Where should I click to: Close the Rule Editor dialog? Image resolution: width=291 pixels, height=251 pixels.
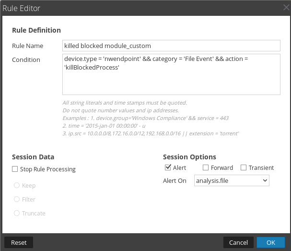pos(286,8)
